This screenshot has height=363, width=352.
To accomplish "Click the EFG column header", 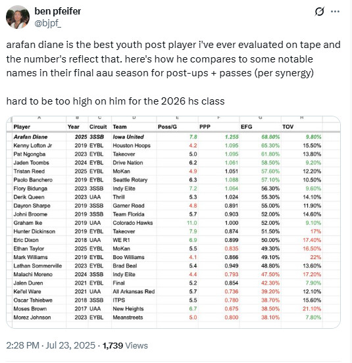I will click(x=246, y=127).
